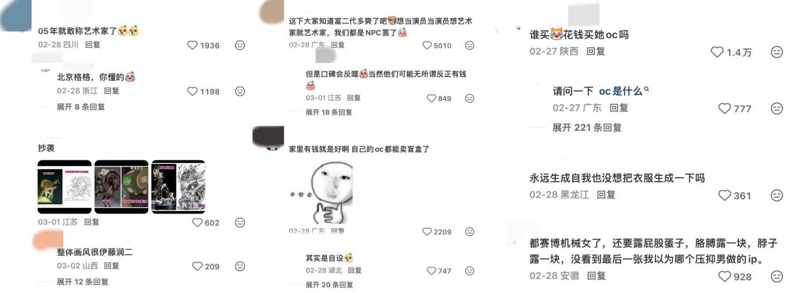795x293 pixels.
Task: Like the comment with 1936 likes
Action: (x=193, y=45)
